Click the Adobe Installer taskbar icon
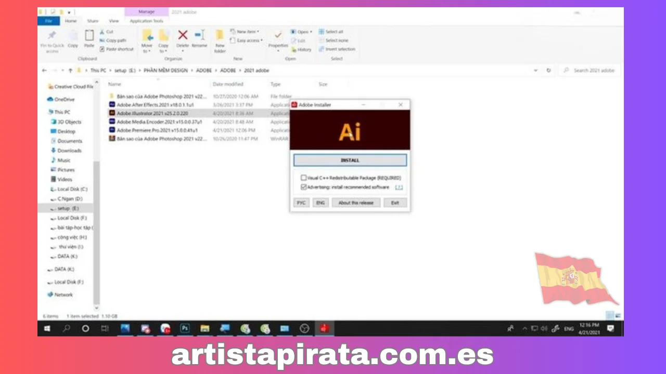The image size is (666, 374). (324, 328)
